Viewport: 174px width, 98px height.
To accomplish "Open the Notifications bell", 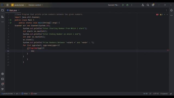I will [x=171, y=10].
